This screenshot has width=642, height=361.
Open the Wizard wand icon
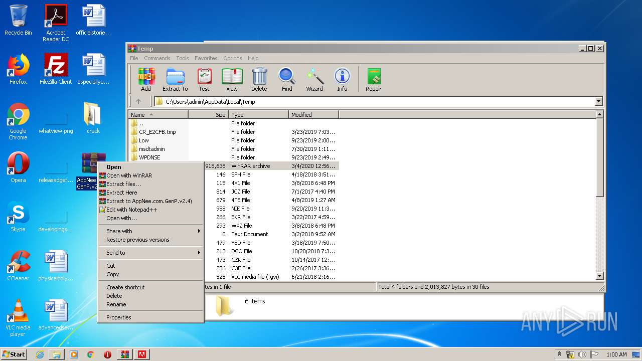tap(314, 80)
